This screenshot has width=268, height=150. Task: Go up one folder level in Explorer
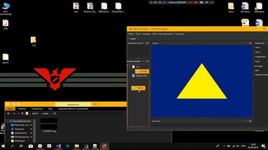pos(22,113)
